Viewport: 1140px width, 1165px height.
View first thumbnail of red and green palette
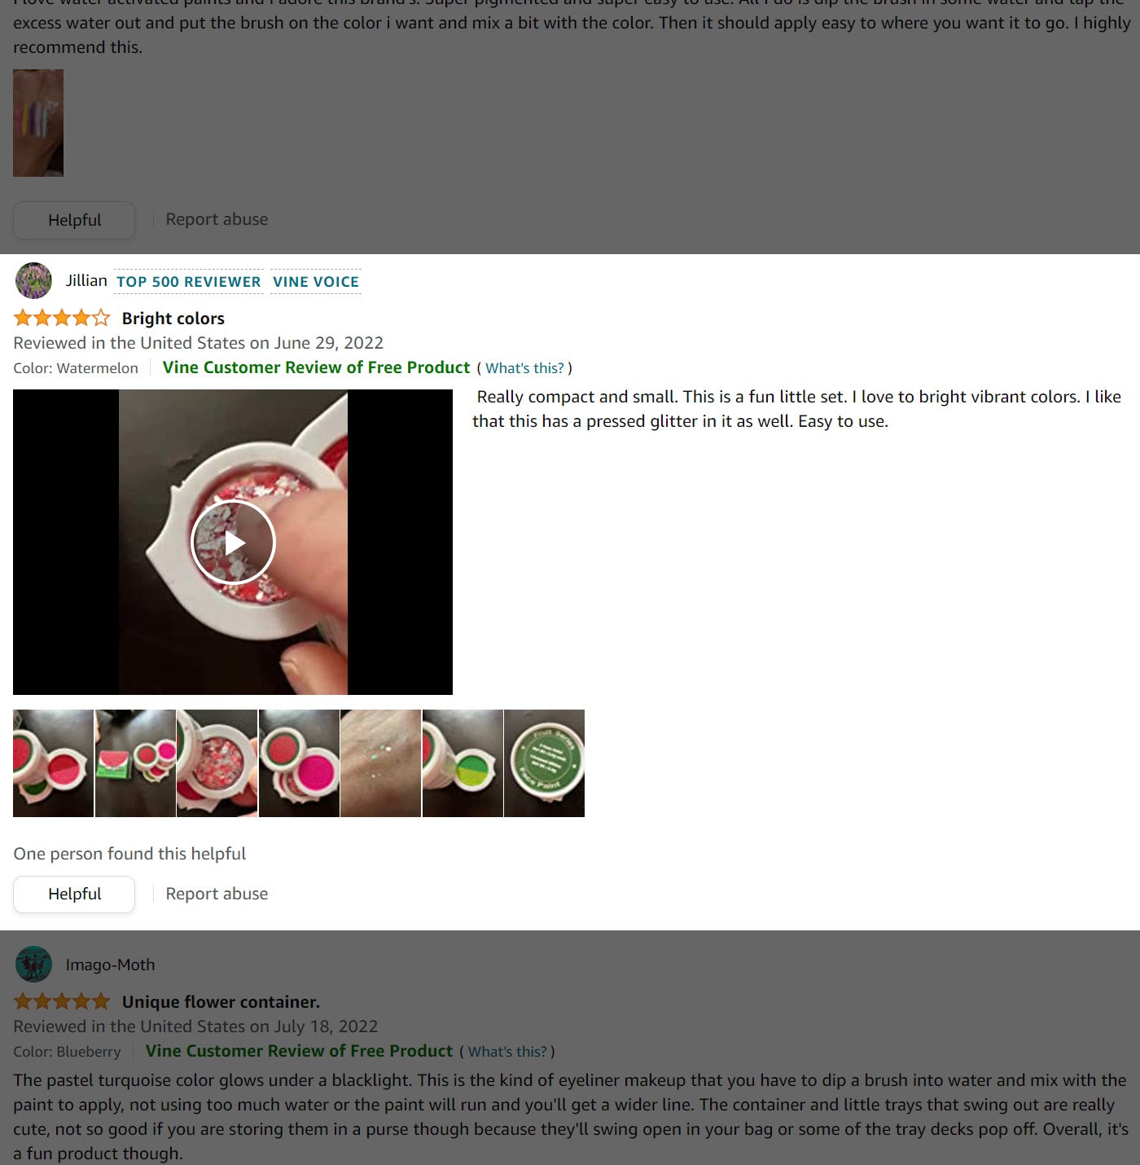click(x=53, y=763)
